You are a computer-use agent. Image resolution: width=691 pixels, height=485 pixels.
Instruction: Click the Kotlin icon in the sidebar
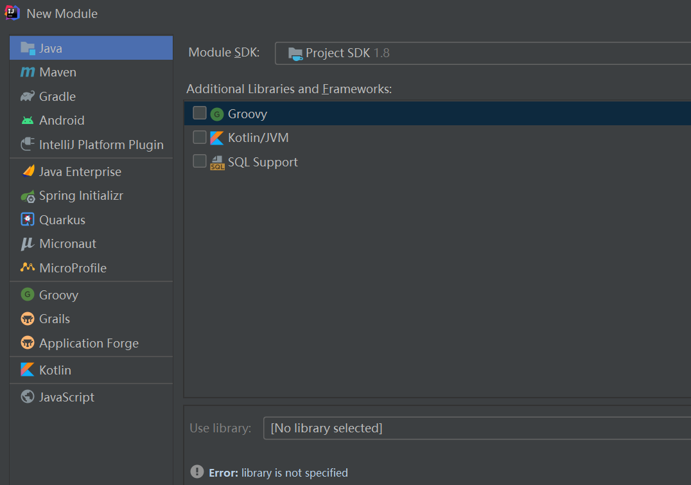pyautogui.click(x=28, y=369)
